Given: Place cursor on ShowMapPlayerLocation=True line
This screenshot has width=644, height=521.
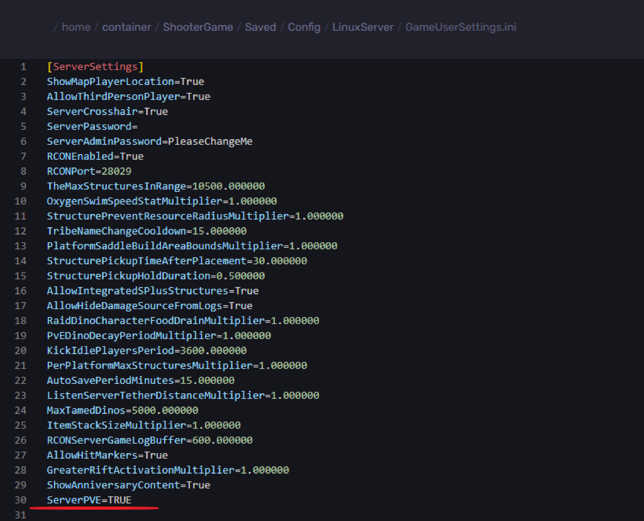Looking at the screenshot, I should pos(125,82).
